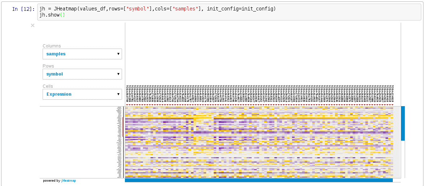Click the red sort arrow under TCGA-19-2624
The width and height of the screenshot is (426, 186).
(385, 105)
